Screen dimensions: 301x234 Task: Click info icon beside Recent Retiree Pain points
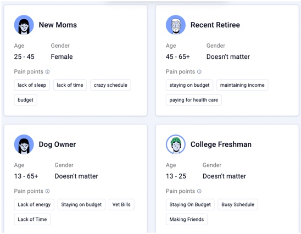coord(199,72)
